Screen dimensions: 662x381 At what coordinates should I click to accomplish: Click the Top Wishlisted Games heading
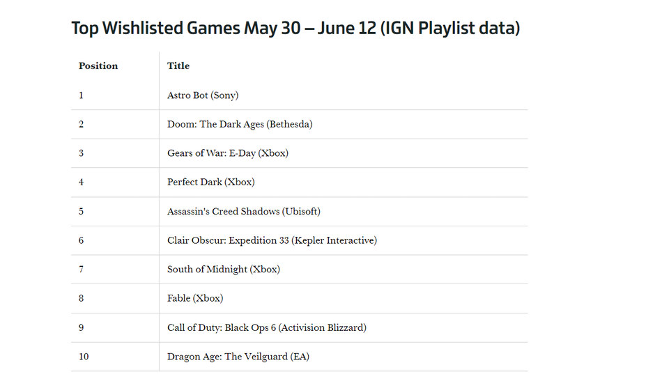pos(295,29)
